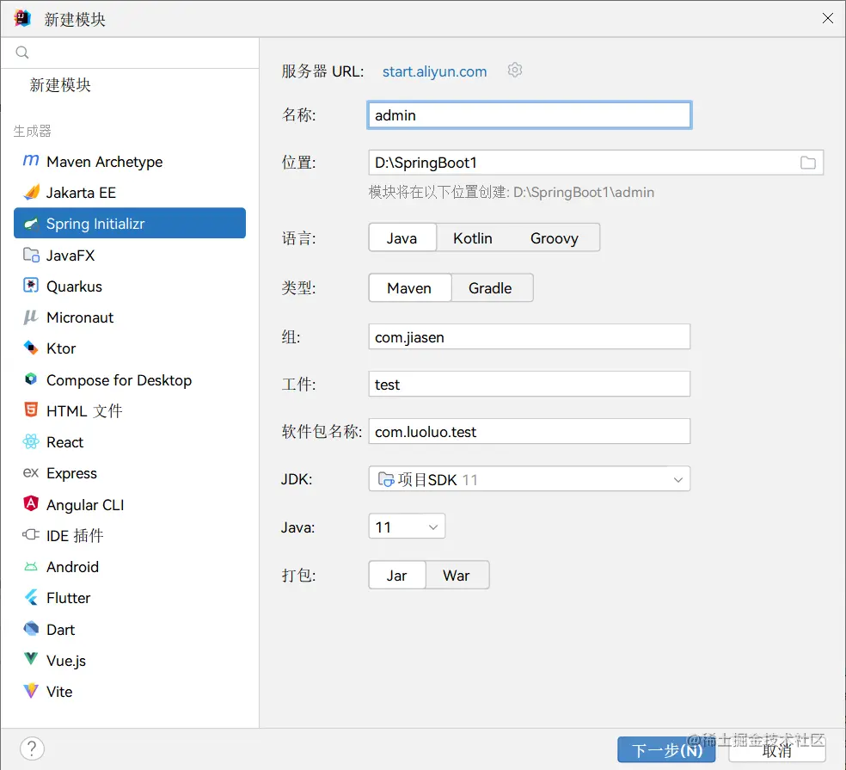This screenshot has width=846, height=770.
Task: Select the Micronaut mu icon
Action: [31, 317]
